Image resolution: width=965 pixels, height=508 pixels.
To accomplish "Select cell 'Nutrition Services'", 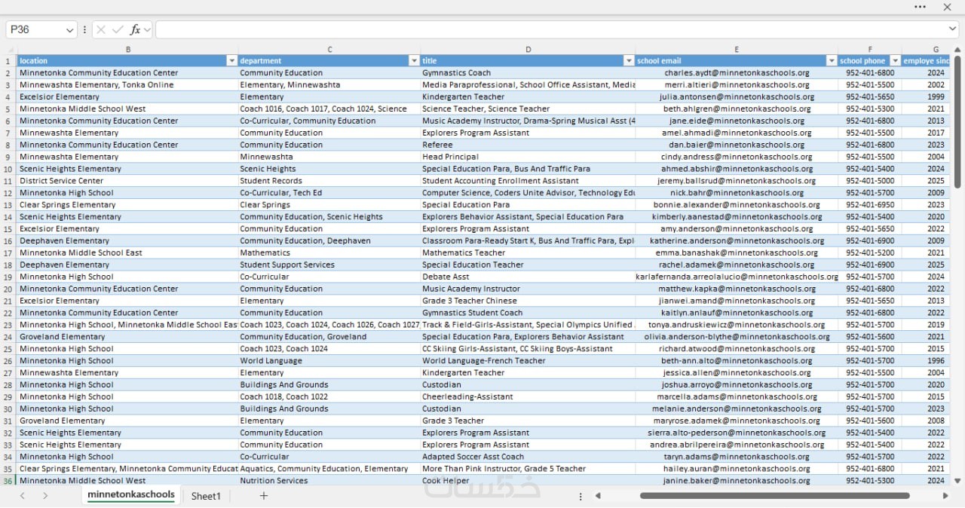I will [329, 480].
